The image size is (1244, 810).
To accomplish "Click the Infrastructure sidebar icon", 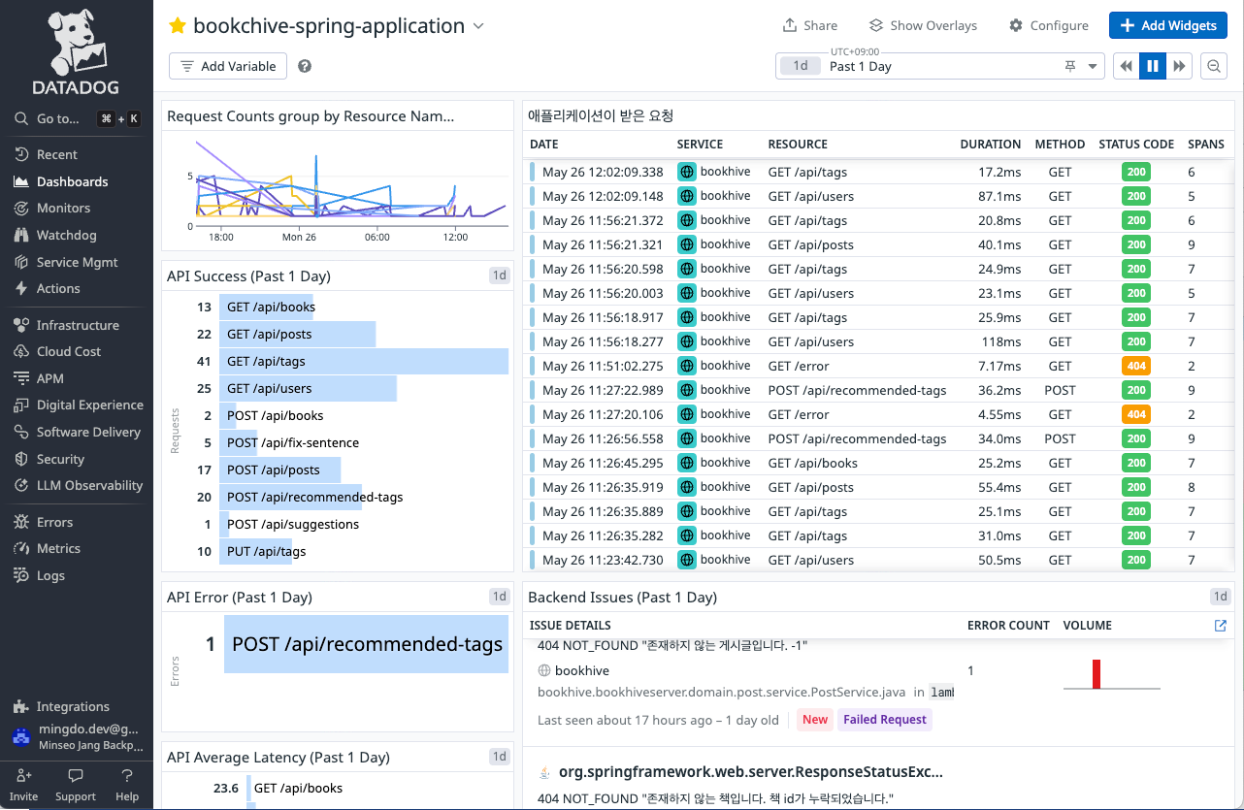I will coord(21,325).
